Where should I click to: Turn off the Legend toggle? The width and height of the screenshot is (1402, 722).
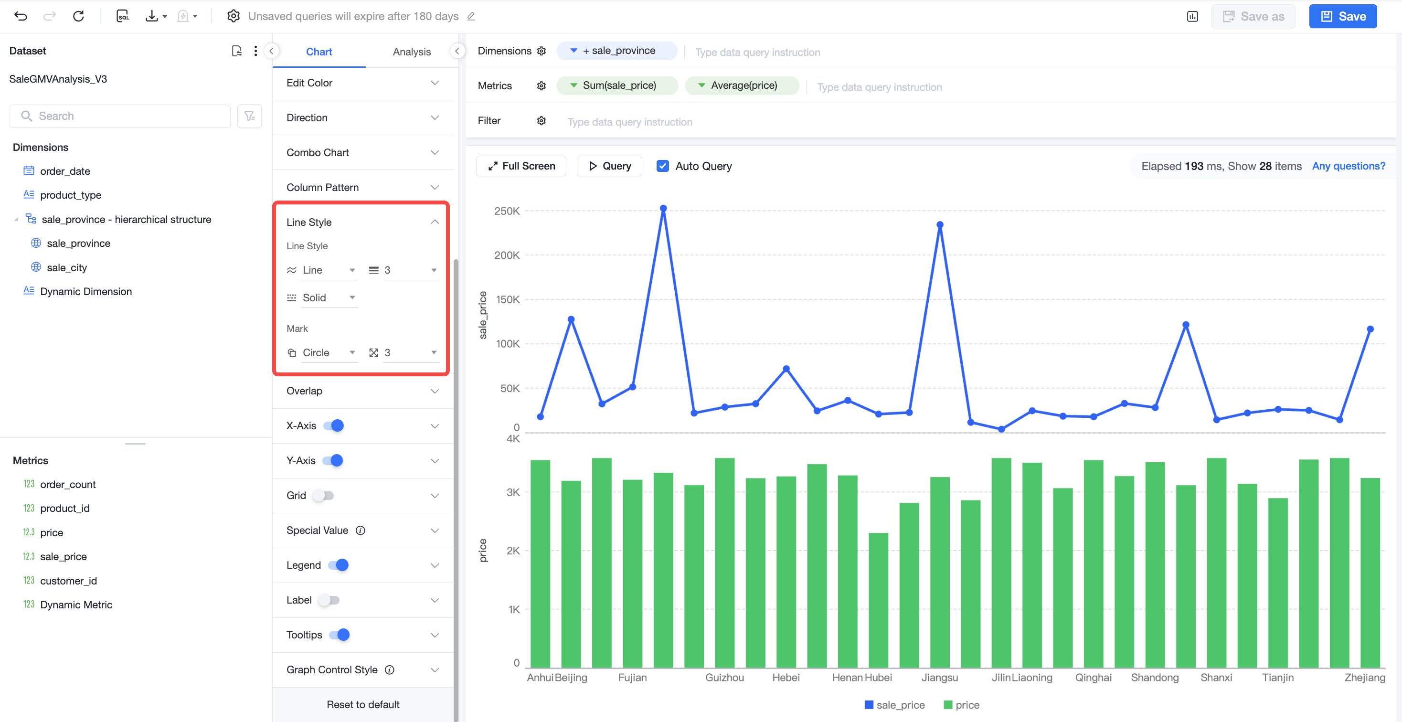click(x=338, y=565)
